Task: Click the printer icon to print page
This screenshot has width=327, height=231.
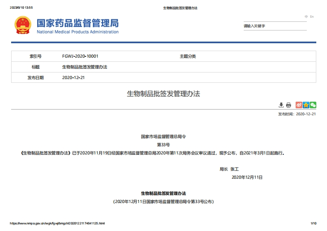Action: click(x=289, y=105)
